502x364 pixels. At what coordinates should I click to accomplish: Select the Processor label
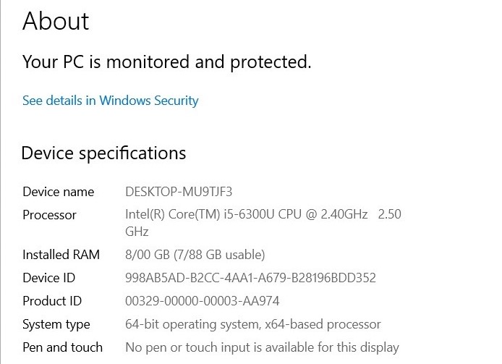click(49, 215)
